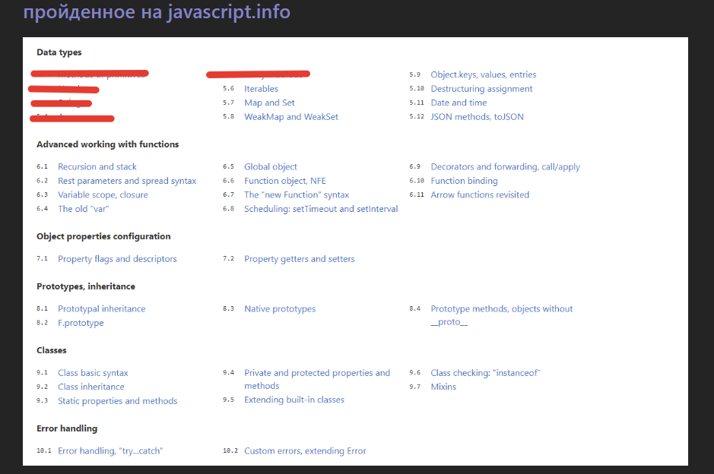Select the Error handling section heading

click(x=67, y=429)
